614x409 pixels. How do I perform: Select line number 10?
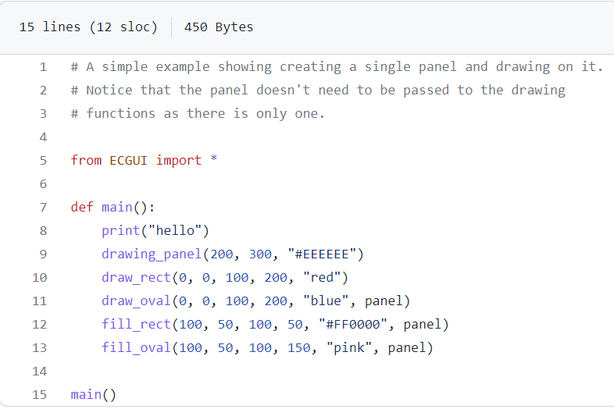40,278
